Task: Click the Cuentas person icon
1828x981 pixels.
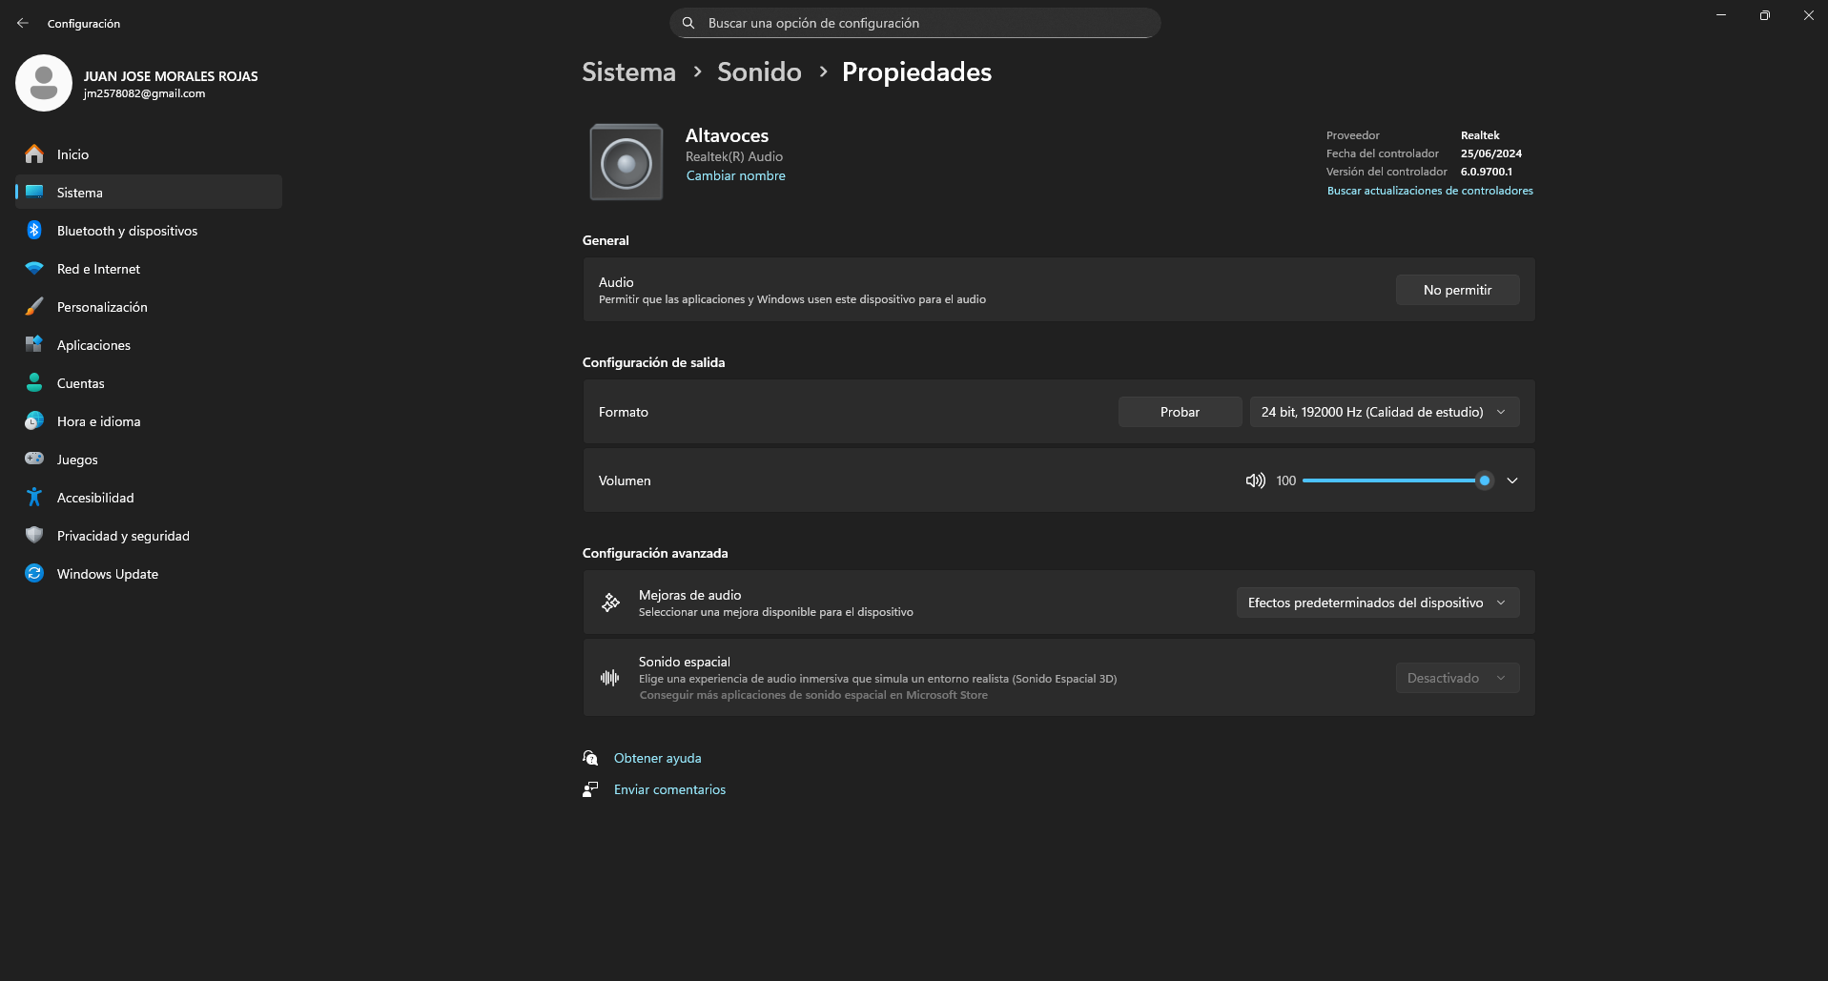Action: click(34, 382)
